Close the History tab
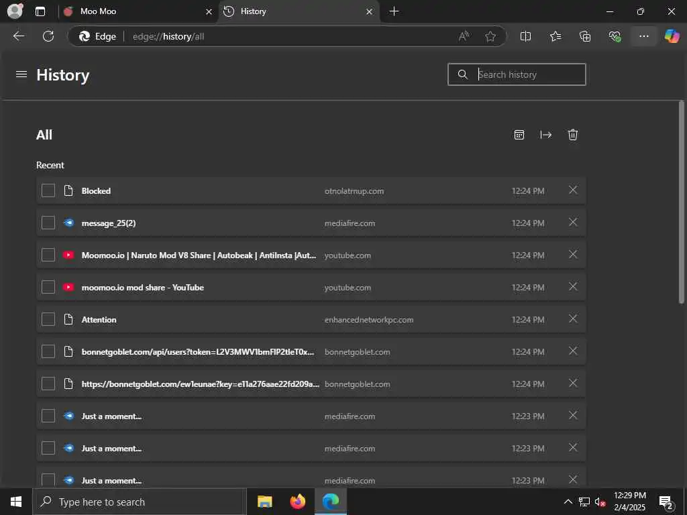Viewport: 687px width, 515px height. click(x=370, y=12)
